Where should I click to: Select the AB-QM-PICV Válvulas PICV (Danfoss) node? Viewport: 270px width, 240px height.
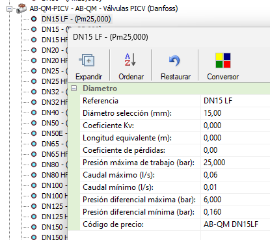(x=103, y=8)
